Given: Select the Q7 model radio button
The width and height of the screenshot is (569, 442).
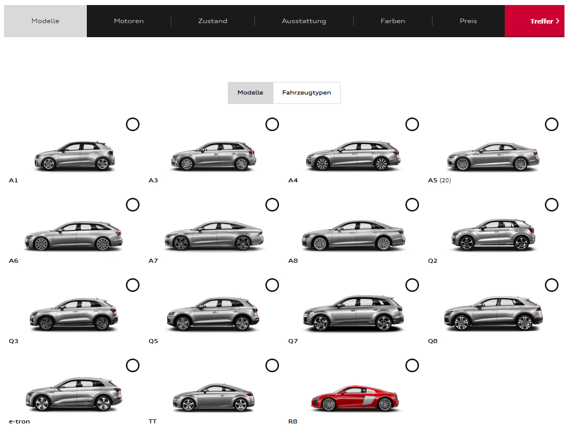Looking at the screenshot, I should click(412, 285).
